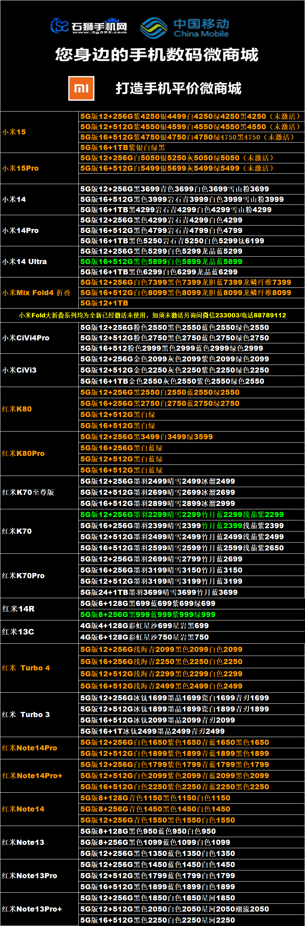Click the 小米14Pro 16+1TB row with 钛6199

click(x=172, y=241)
